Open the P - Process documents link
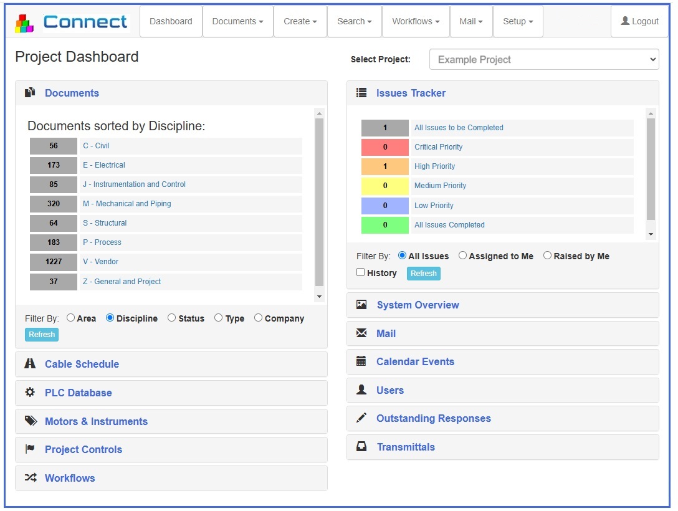This screenshot has width=678, height=511. point(102,242)
